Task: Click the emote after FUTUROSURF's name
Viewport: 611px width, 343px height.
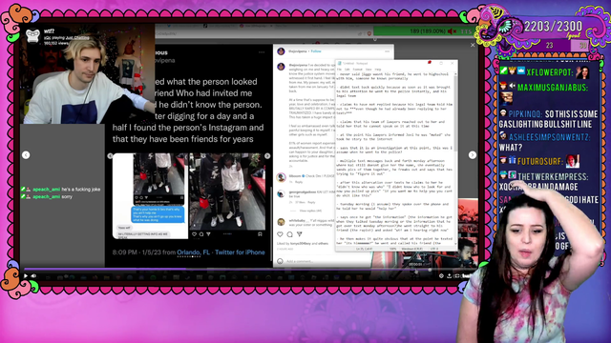Action: coord(573,161)
